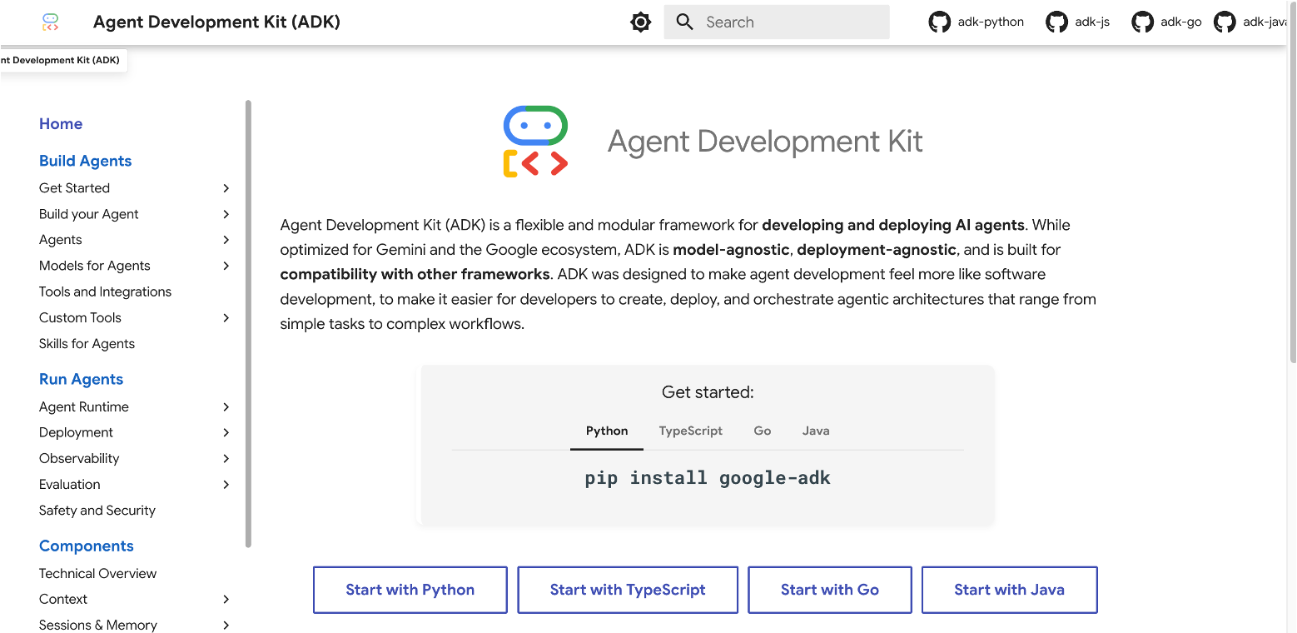Click the Sessions & Memory sidebar label

[98, 625]
